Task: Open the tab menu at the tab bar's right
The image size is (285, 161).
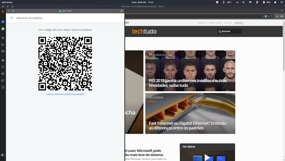Action: pos(282,11)
